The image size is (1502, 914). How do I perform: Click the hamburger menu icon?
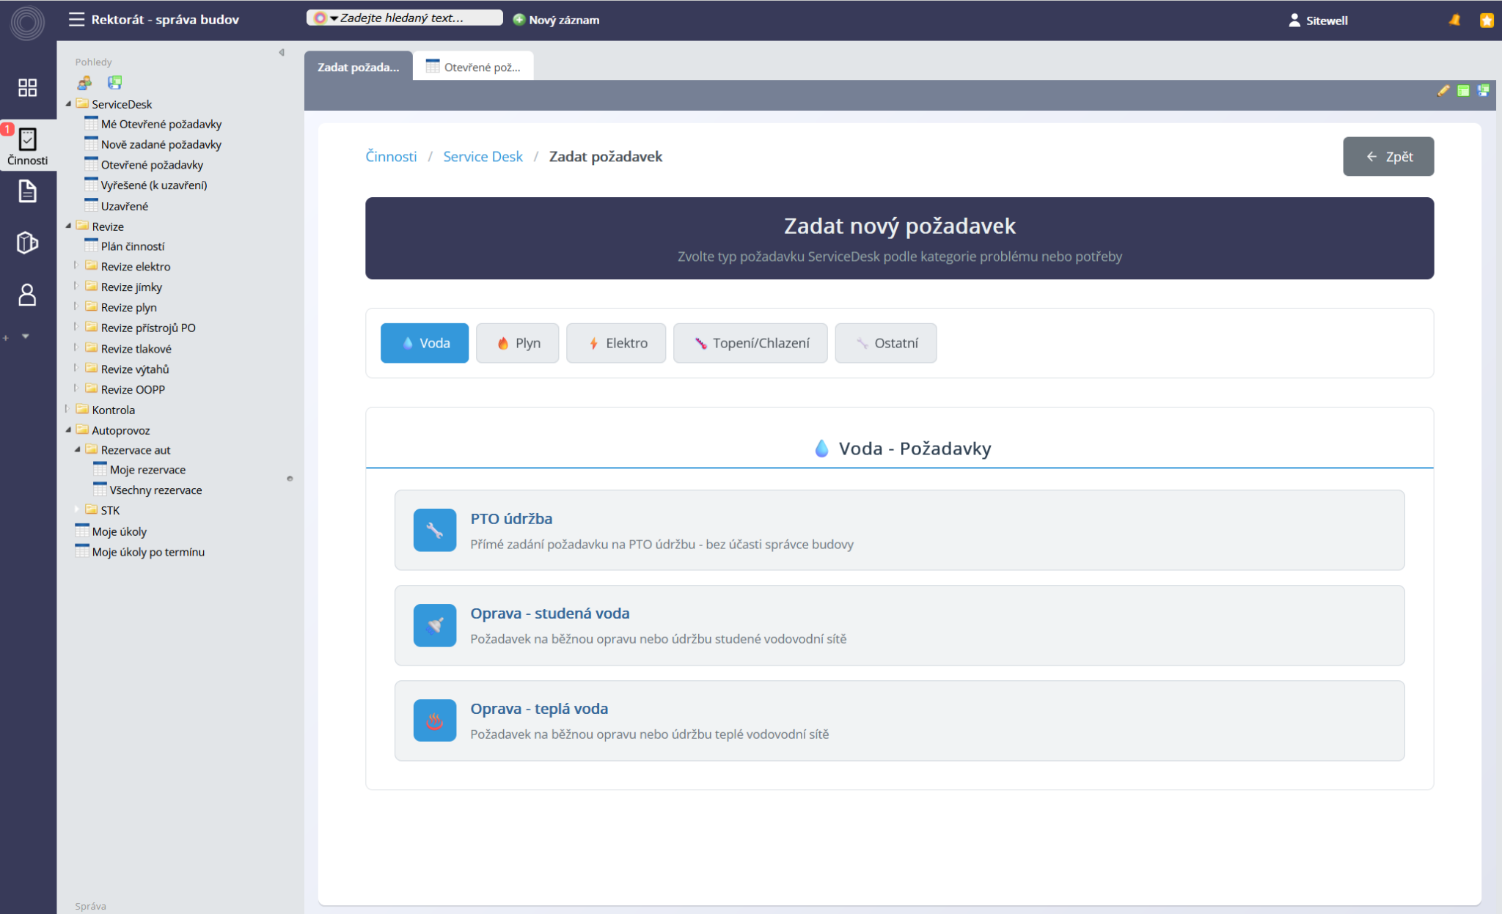[76, 19]
